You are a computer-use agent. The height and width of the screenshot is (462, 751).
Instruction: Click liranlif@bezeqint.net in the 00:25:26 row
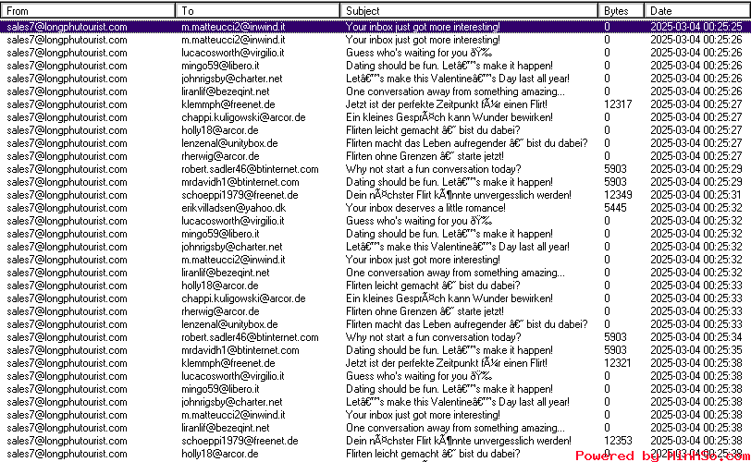pyautogui.click(x=226, y=91)
